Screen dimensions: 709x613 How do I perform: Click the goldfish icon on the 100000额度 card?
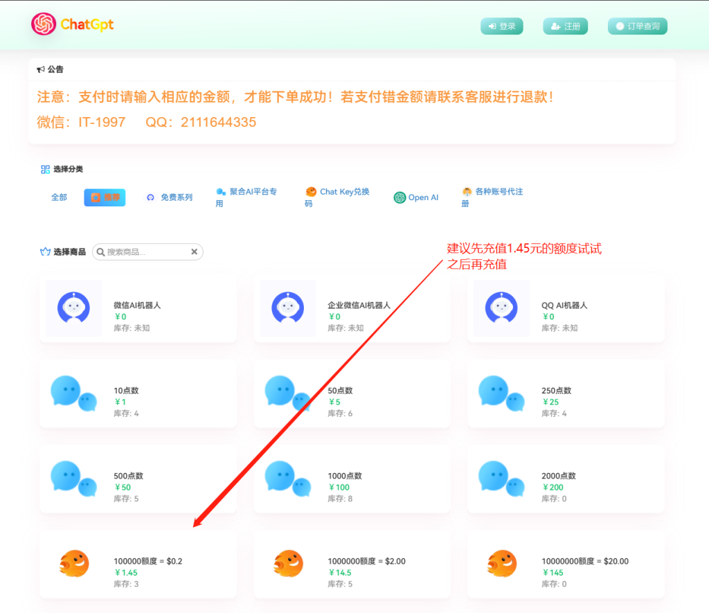point(74,564)
